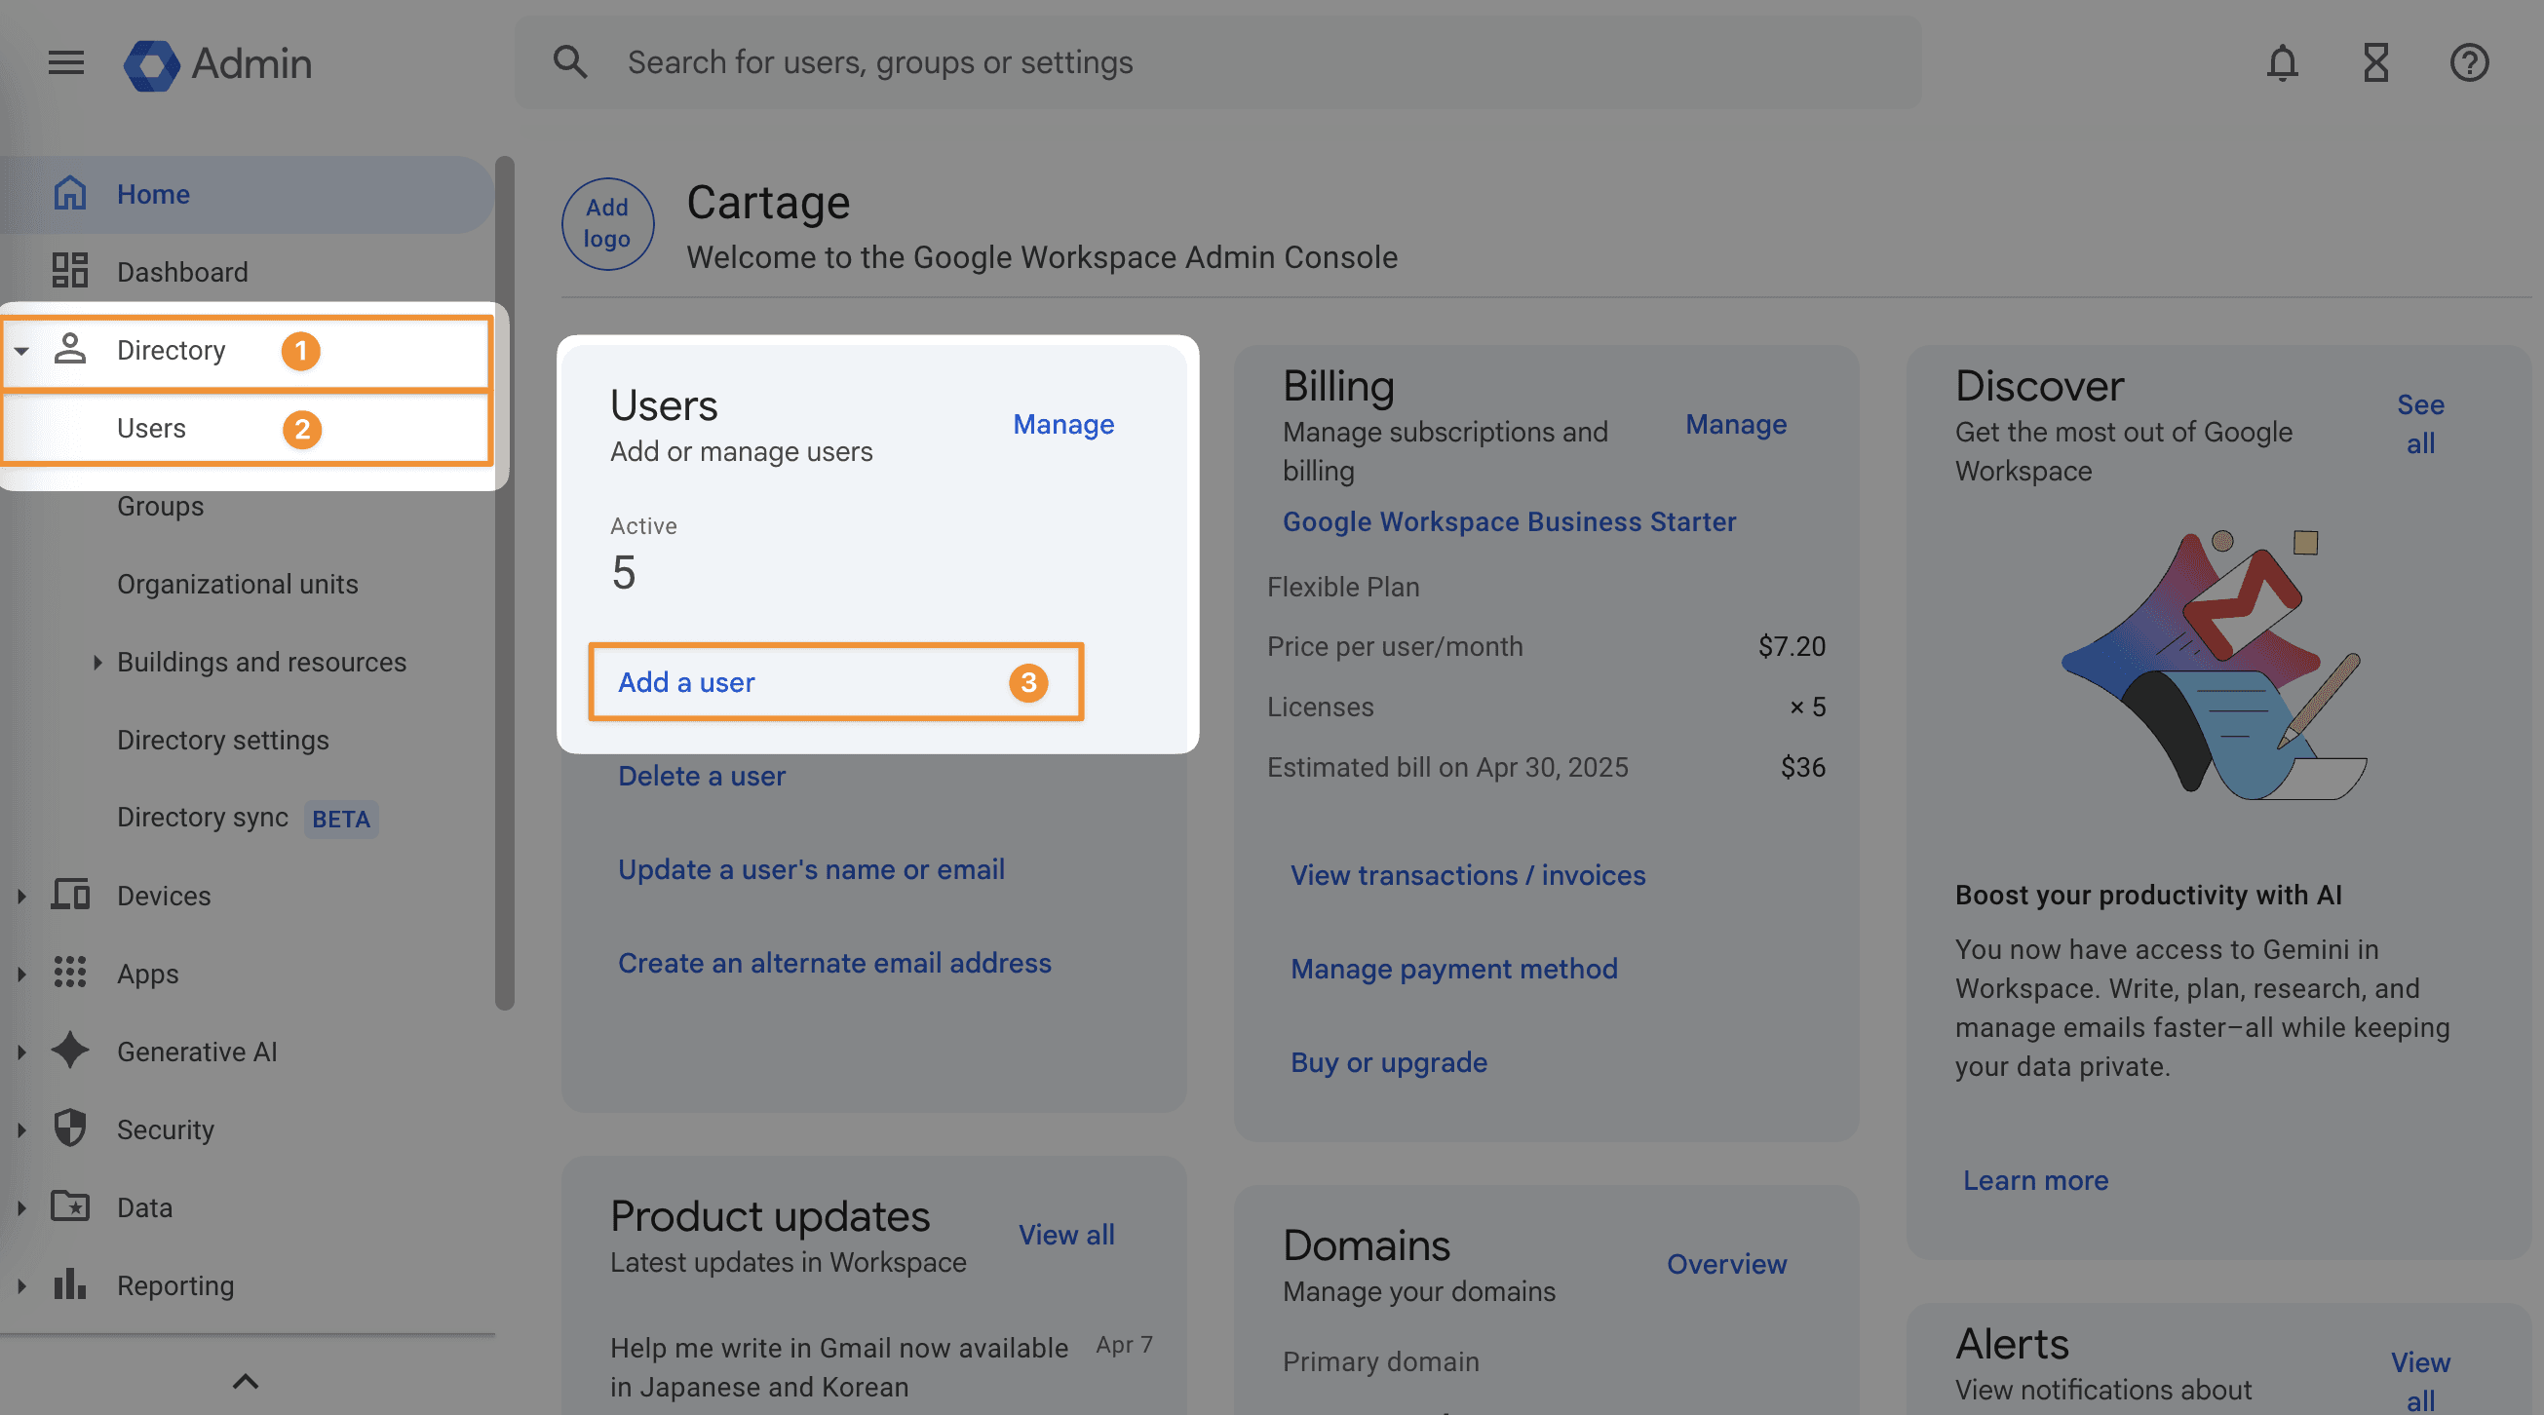This screenshot has height=1415, width=2544.
Task: Expand the Reporting section arrow
Action: point(20,1285)
